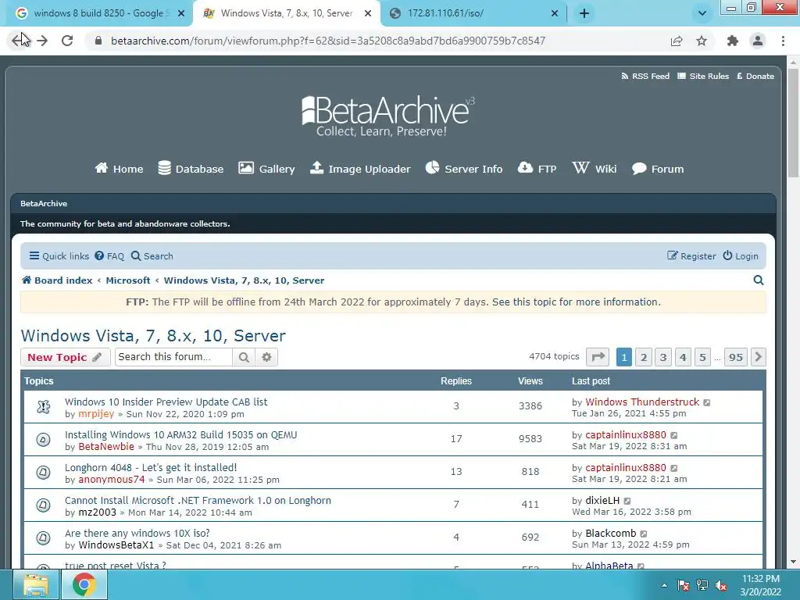
Task: Open File Explorer from the taskbar
Action: 35,584
